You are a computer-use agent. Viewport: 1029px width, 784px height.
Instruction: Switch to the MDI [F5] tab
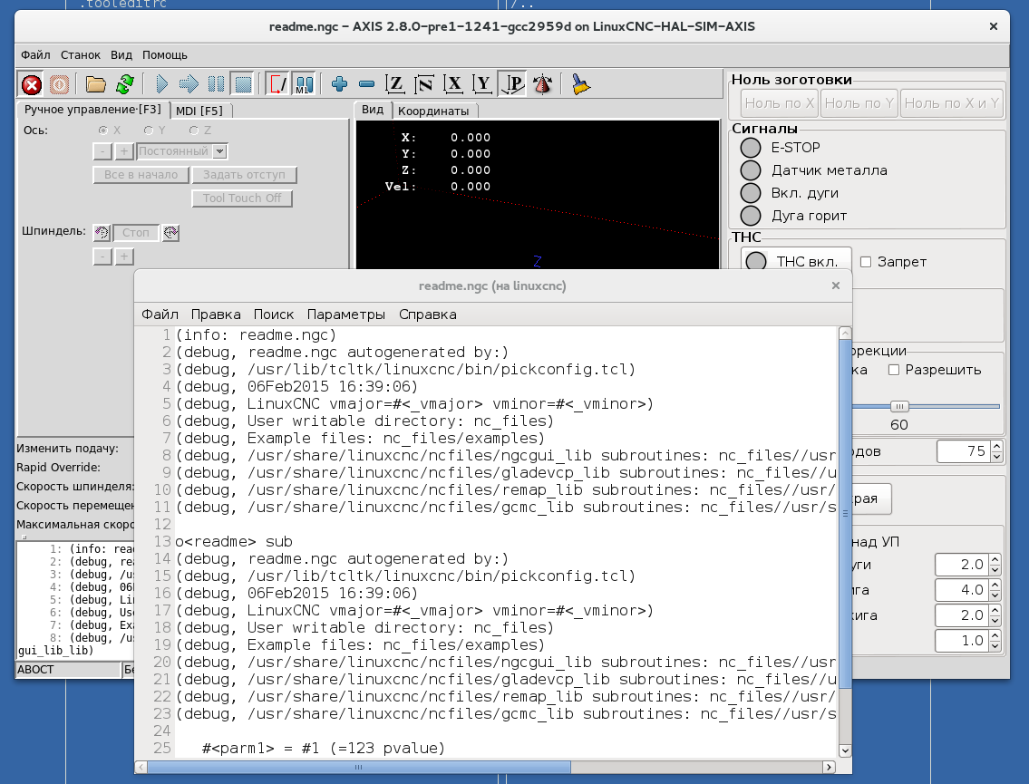point(199,111)
